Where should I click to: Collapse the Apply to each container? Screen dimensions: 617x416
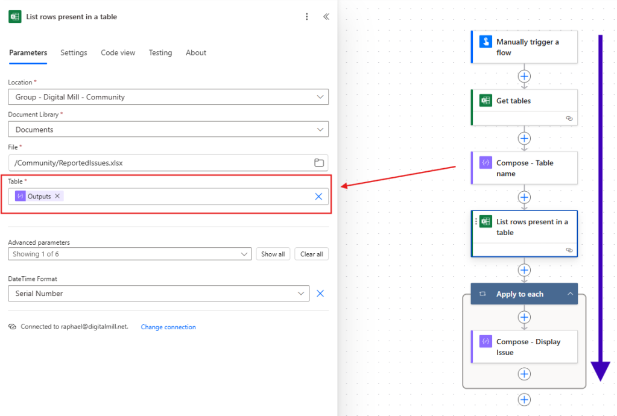click(x=571, y=294)
